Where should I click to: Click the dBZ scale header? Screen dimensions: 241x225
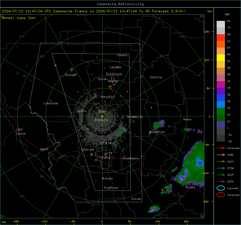pyautogui.click(x=227, y=14)
